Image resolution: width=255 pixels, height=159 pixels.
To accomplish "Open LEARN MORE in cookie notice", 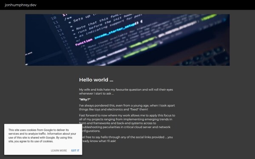I will [x=59, y=151].
